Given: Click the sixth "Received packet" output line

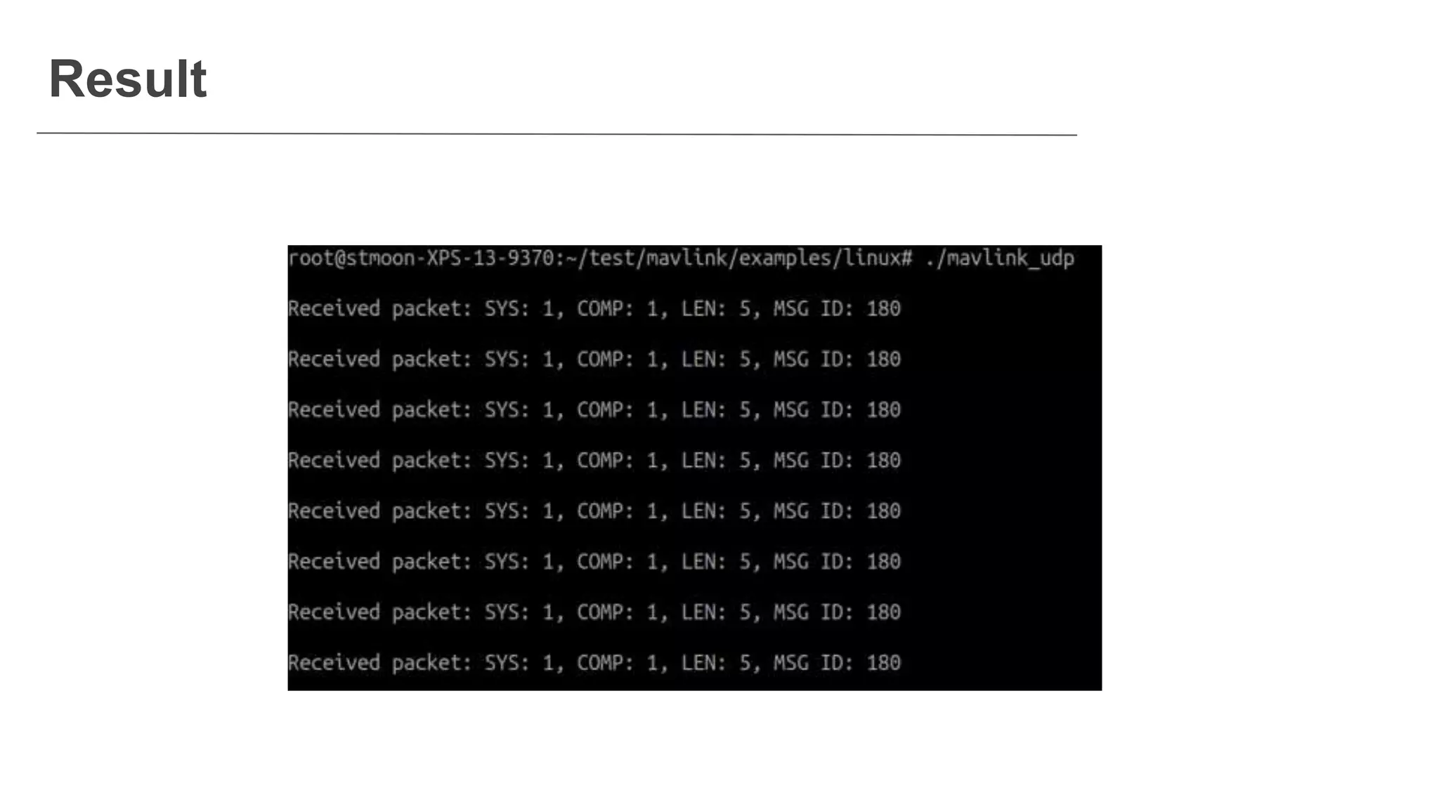Looking at the screenshot, I should (x=594, y=562).
